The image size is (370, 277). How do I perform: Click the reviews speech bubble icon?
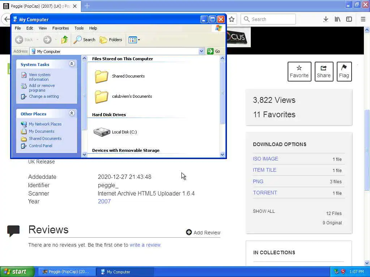[x=13, y=231]
